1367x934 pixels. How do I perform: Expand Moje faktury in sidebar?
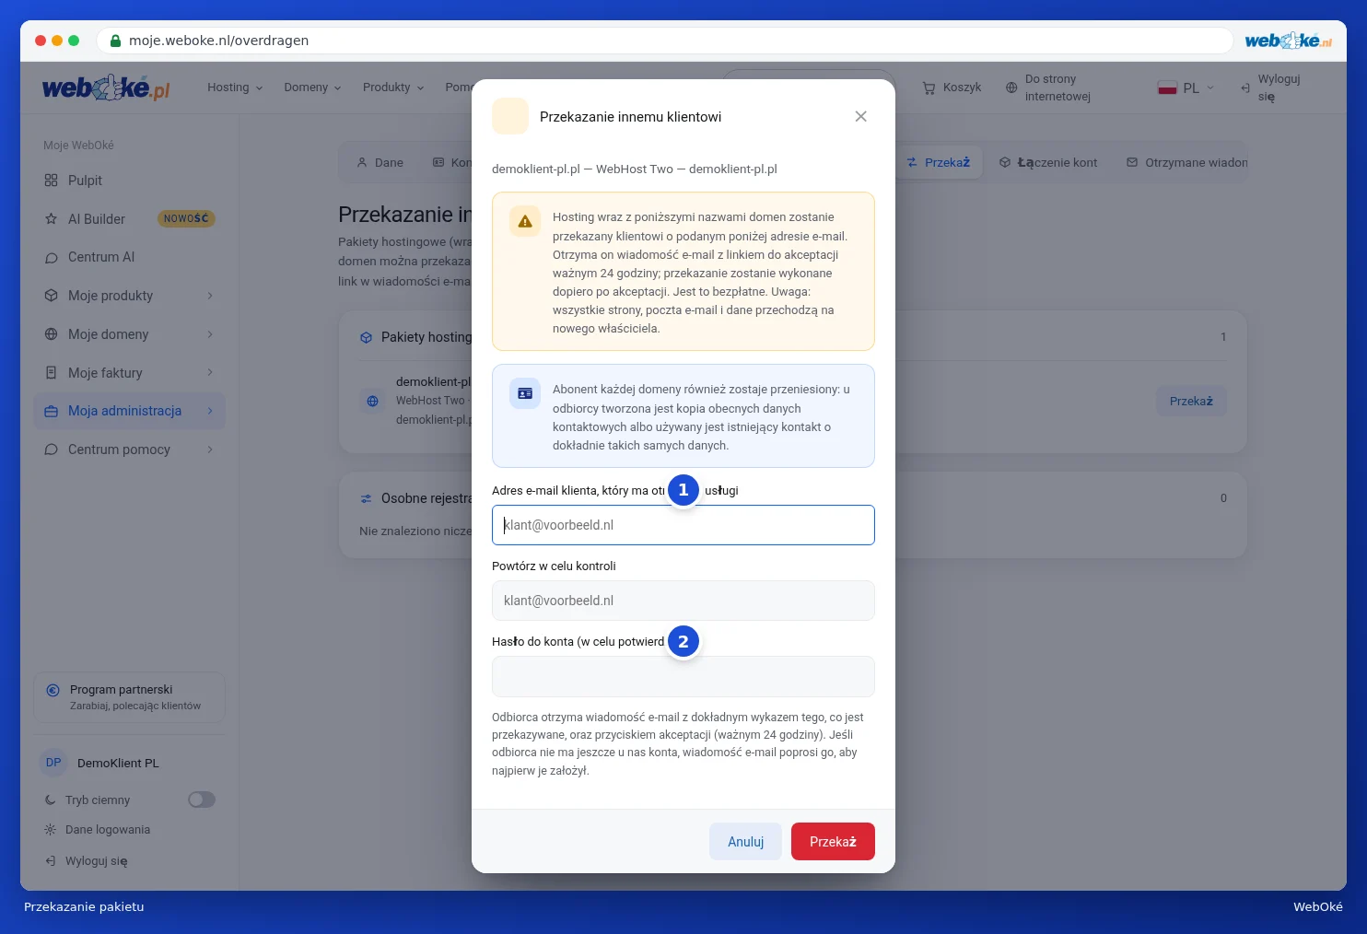coord(129,373)
